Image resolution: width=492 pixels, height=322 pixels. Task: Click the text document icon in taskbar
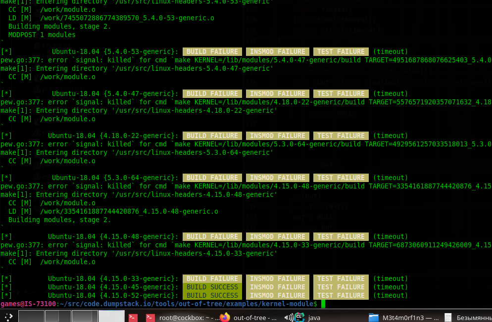(448, 318)
